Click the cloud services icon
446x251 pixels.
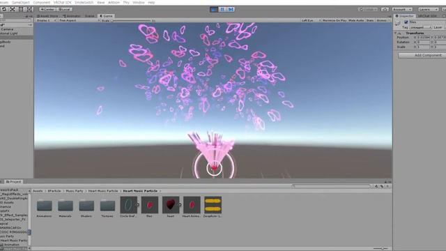click(x=385, y=9)
